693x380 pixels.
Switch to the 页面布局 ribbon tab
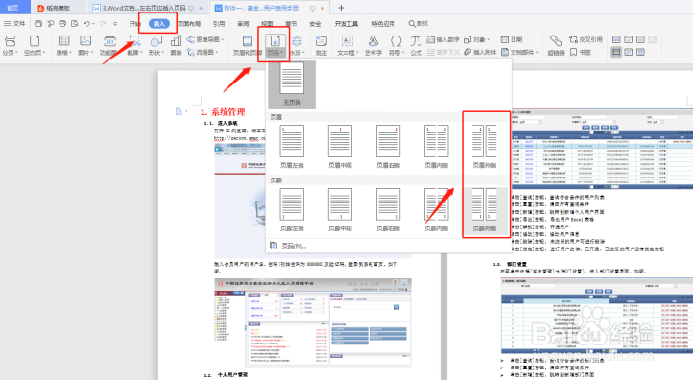point(189,24)
